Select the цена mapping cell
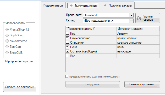 pyautogui.click(x=138, y=47)
